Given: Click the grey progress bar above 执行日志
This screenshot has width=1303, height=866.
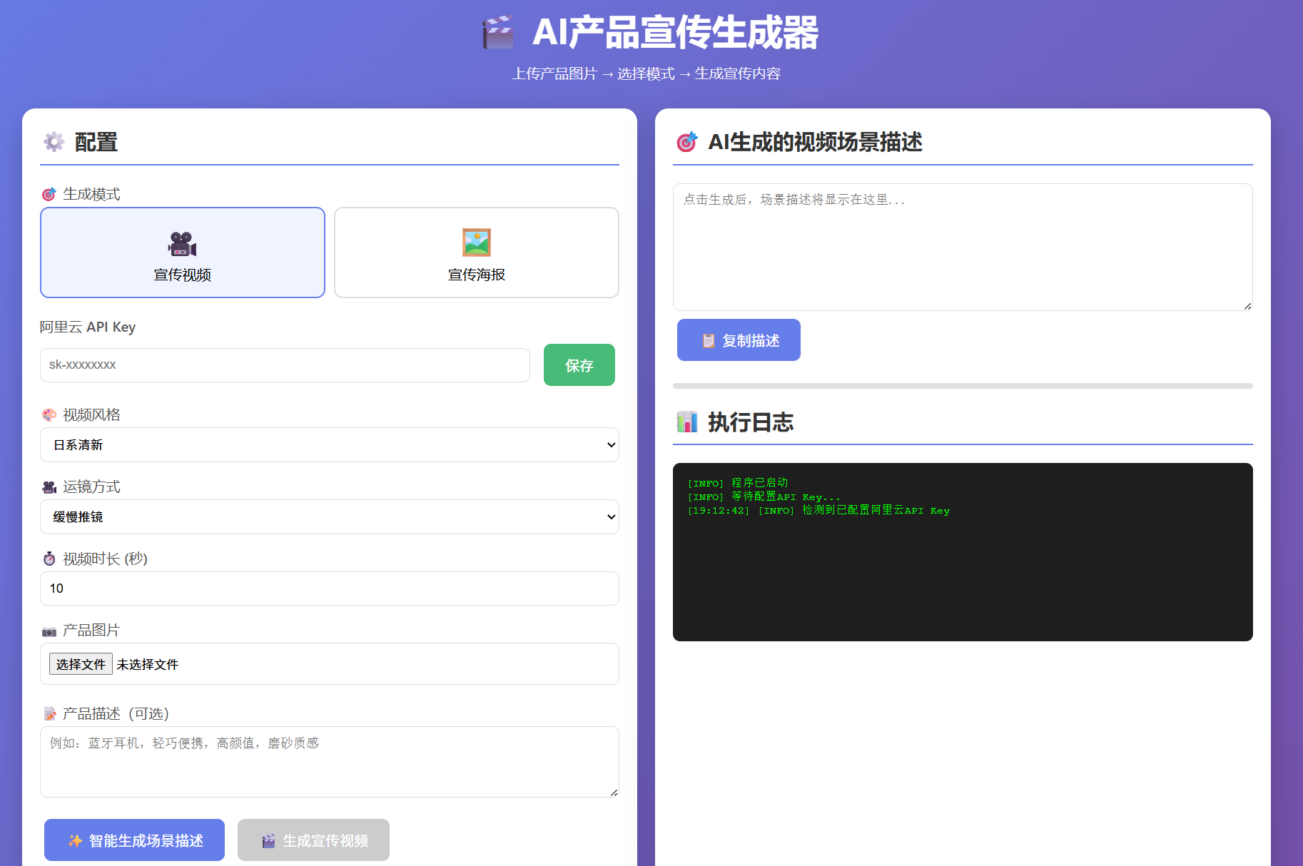Looking at the screenshot, I should pos(963,386).
